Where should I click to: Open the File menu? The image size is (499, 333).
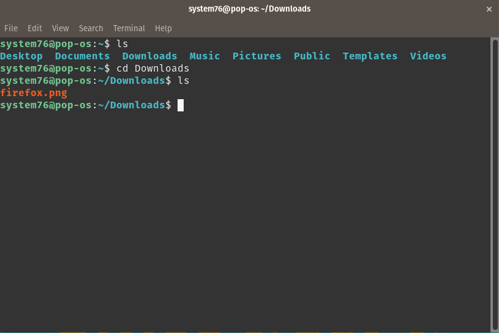tap(11, 28)
